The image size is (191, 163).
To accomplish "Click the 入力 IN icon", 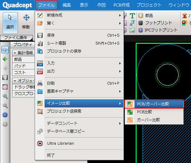I will click(40, 63).
